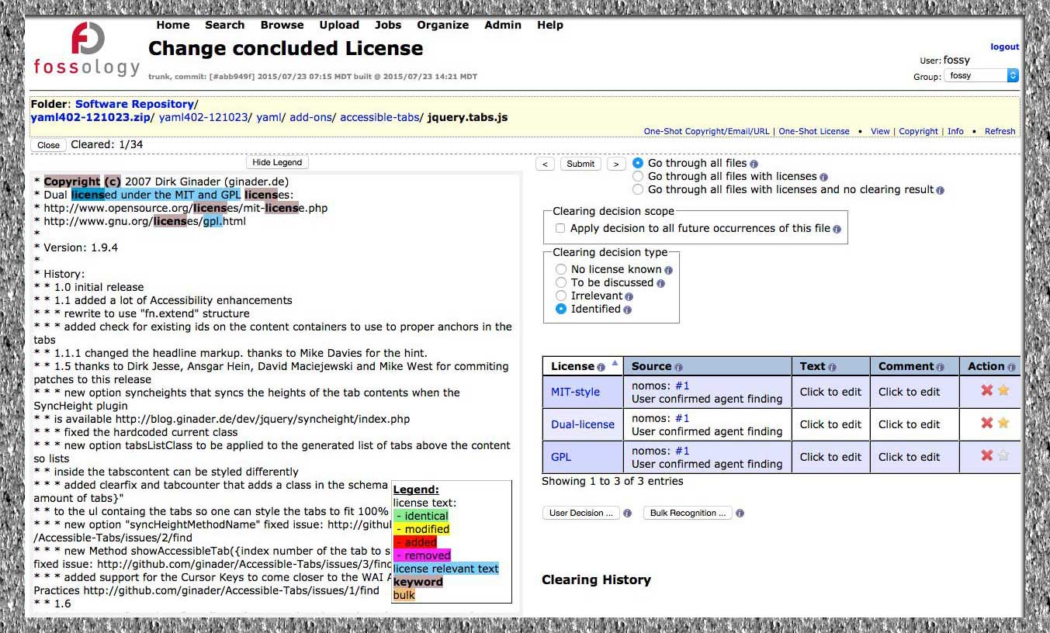Choose 'No license known' decision type
The image size is (1050, 633).
[x=561, y=269]
